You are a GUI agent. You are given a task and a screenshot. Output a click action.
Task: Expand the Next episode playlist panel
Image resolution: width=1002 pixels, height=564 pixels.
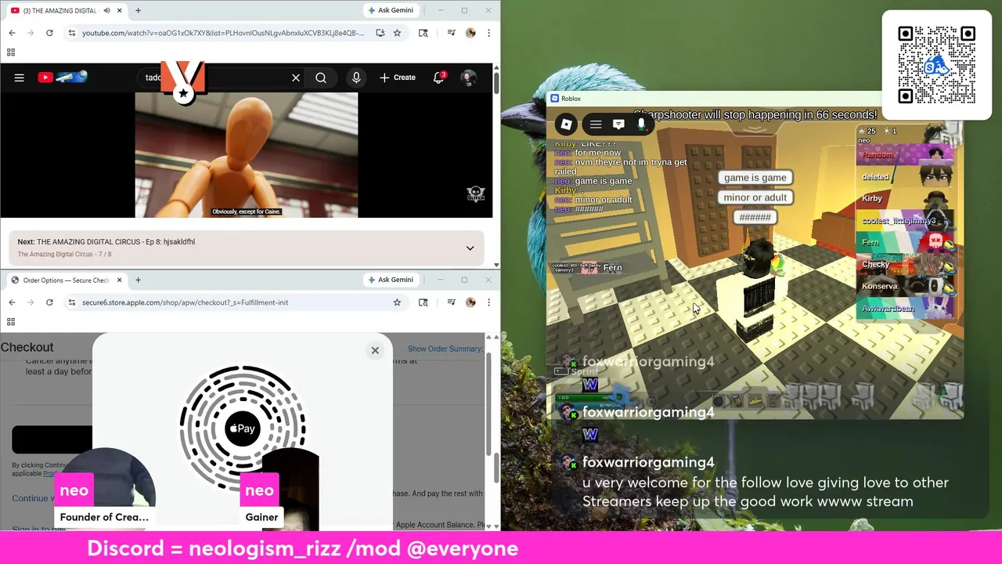point(470,248)
